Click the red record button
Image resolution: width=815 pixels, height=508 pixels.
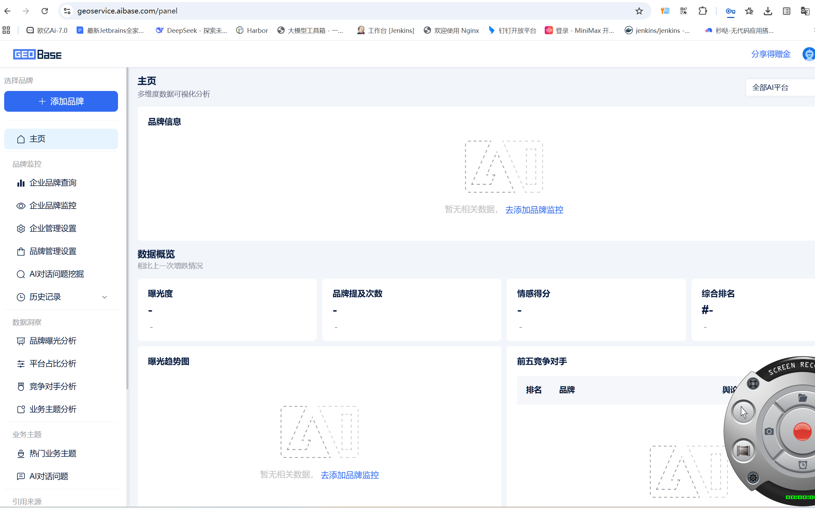pyautogui.click(x=802, y=431)
